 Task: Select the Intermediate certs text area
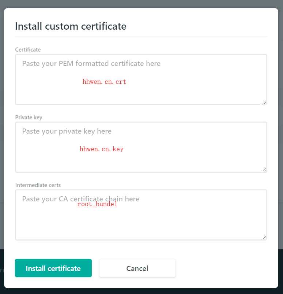click(x=141, y=215)
